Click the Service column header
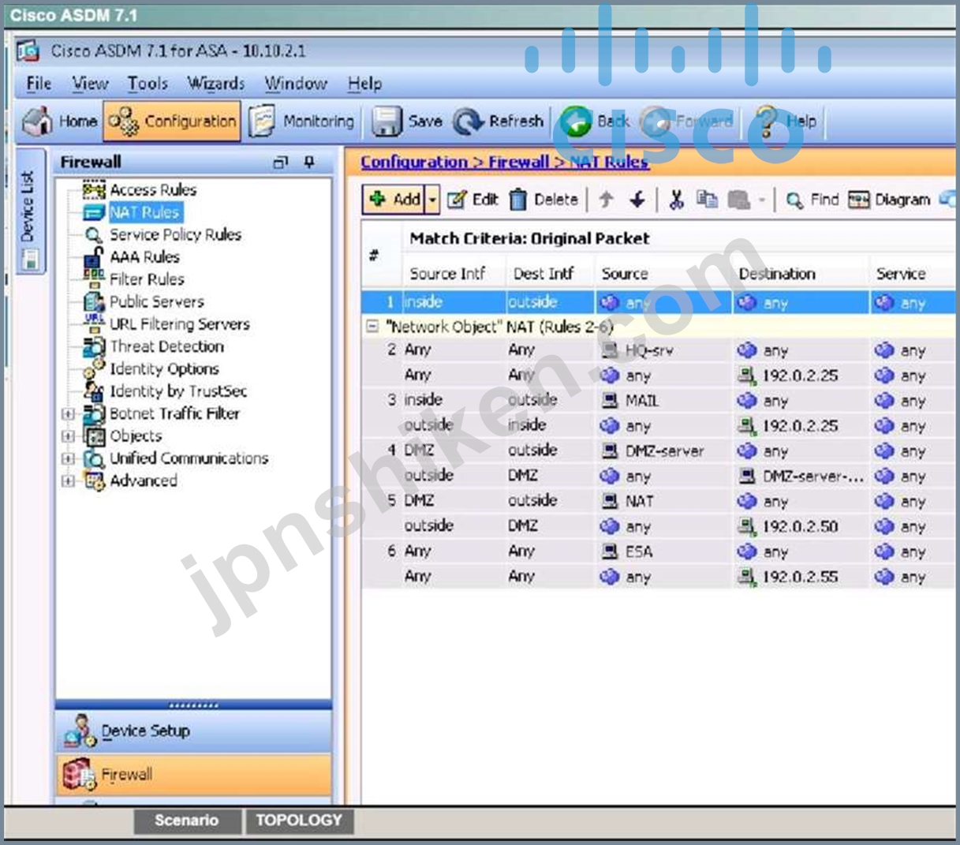This screenshot has width=960, height=845. pos(901,274)
